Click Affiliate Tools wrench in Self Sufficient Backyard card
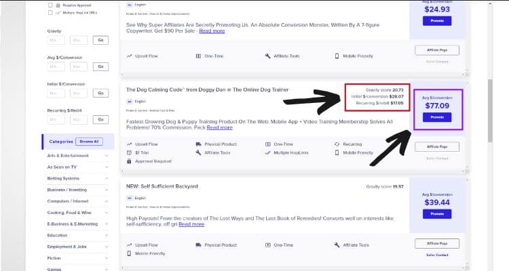The width and height of the screenshot is (509, 271). tap(337, 245)
